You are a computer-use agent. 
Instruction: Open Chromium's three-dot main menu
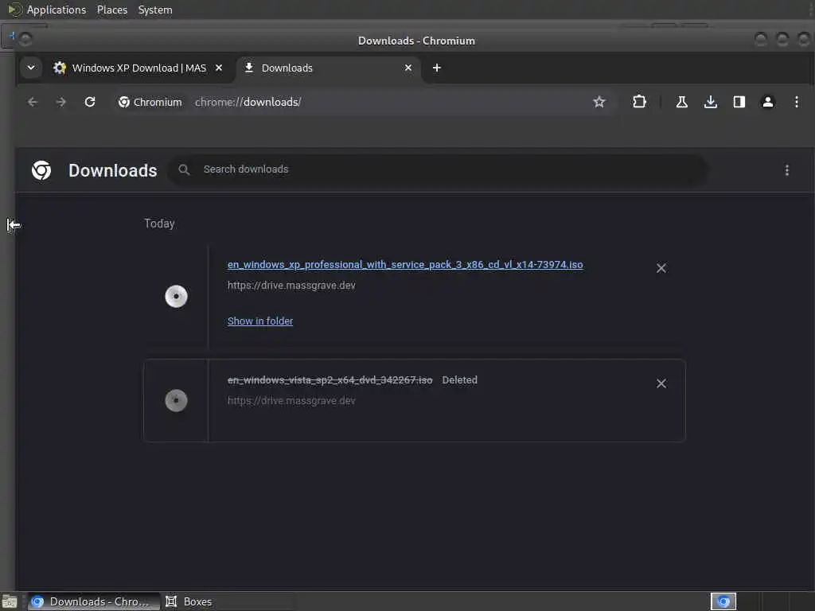(x=796, y=102)
